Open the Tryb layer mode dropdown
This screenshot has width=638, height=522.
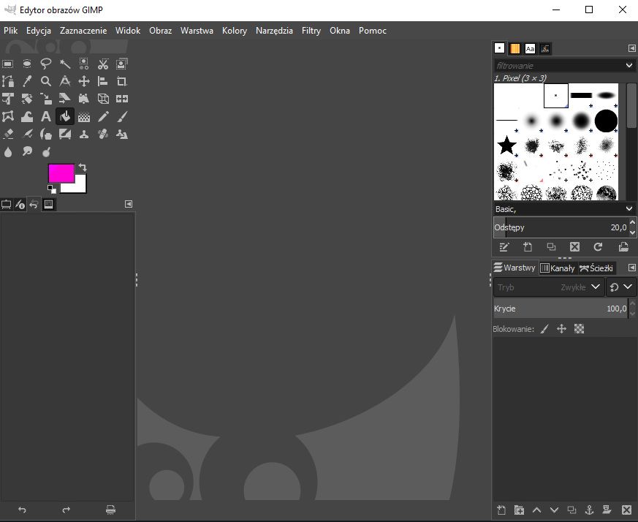coord(549,287)
